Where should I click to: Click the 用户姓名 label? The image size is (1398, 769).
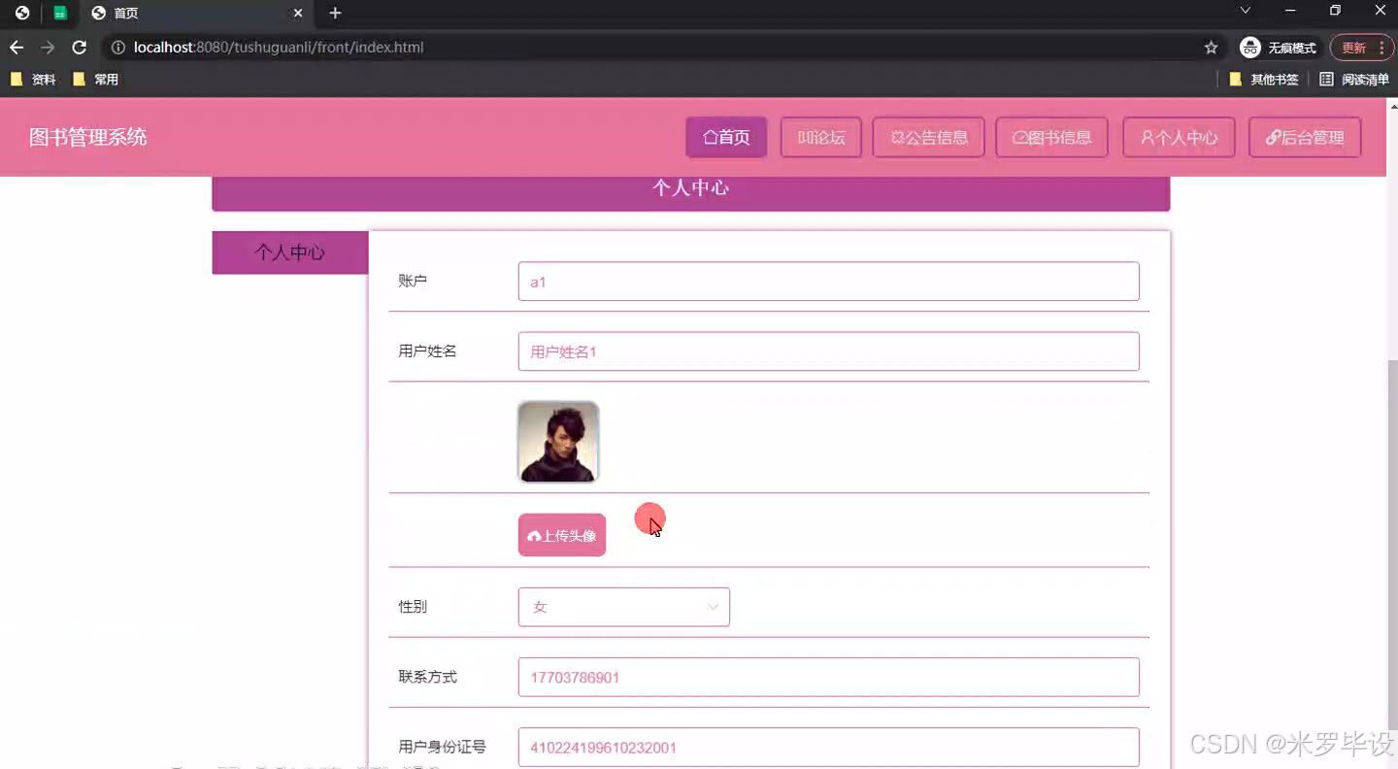click(427, 351)
